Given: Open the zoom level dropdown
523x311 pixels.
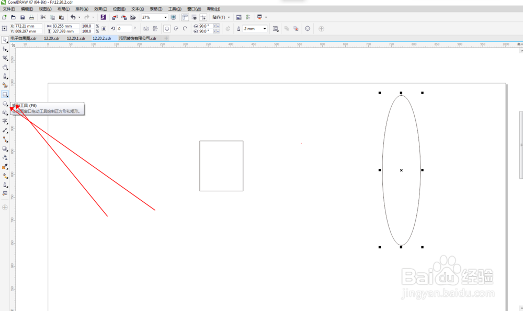Looking at the screenshot, I should point(165,17).
